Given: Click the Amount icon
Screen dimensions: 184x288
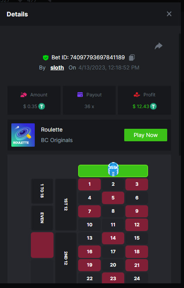Looking at the screenshot, I should 23,95.
